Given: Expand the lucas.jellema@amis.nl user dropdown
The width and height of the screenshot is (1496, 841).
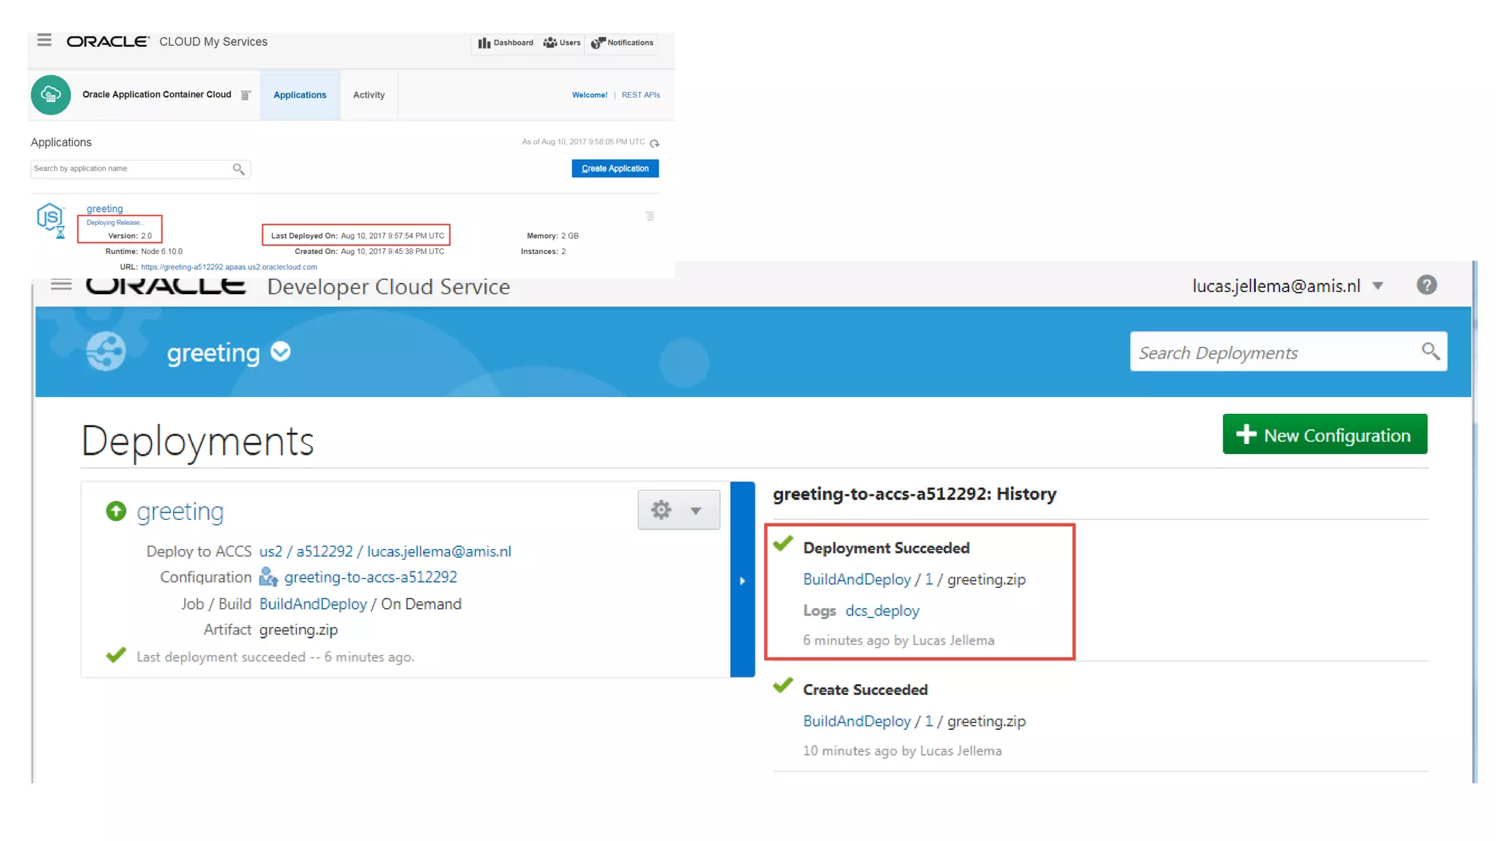Looking at the screenshot, I should pyautogui.click(x=1378, y=285).
